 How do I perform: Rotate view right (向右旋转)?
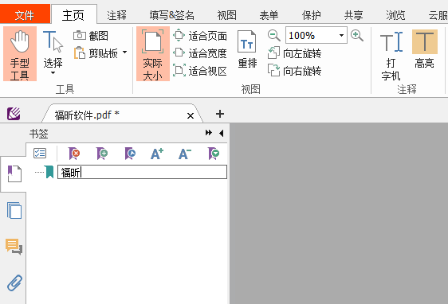tap(295, 71)
